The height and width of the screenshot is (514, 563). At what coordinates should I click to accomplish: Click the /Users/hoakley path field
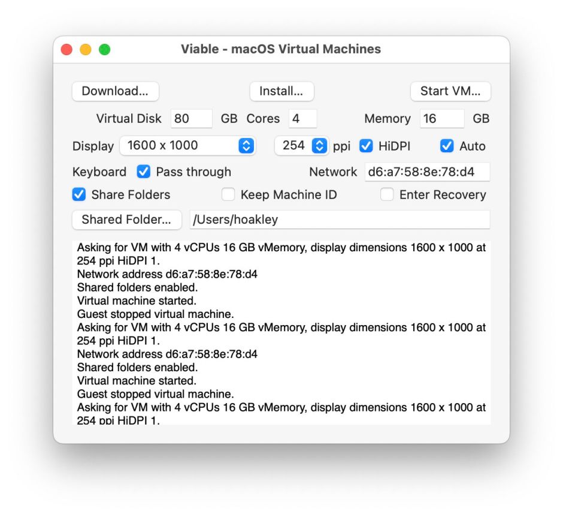coord(339,220)
